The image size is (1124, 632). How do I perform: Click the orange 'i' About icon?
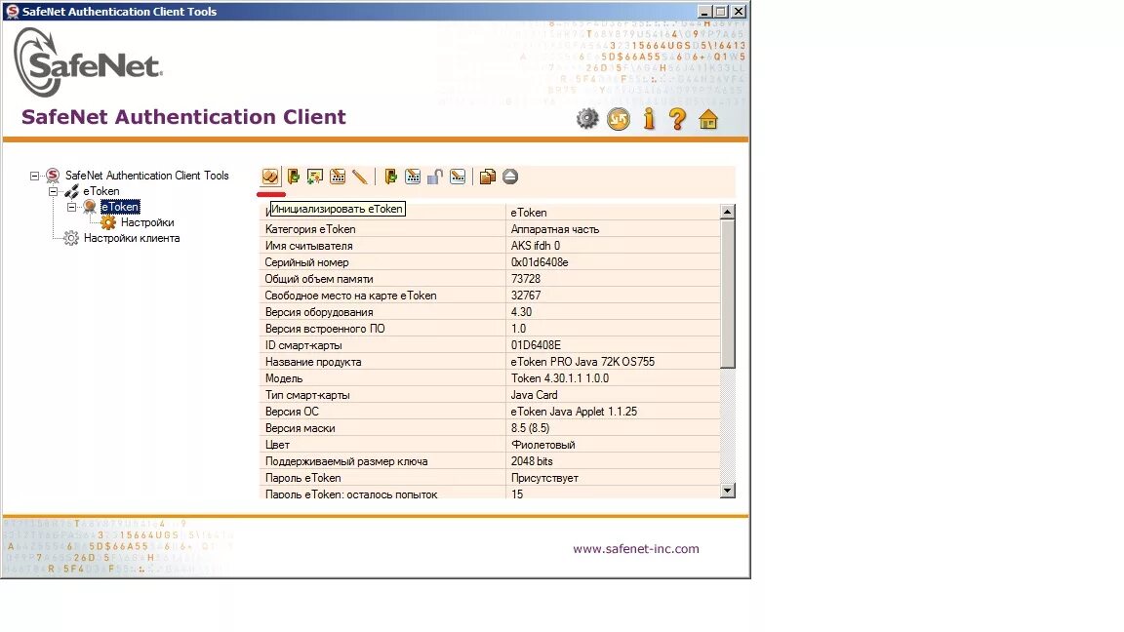coord(650,118)
